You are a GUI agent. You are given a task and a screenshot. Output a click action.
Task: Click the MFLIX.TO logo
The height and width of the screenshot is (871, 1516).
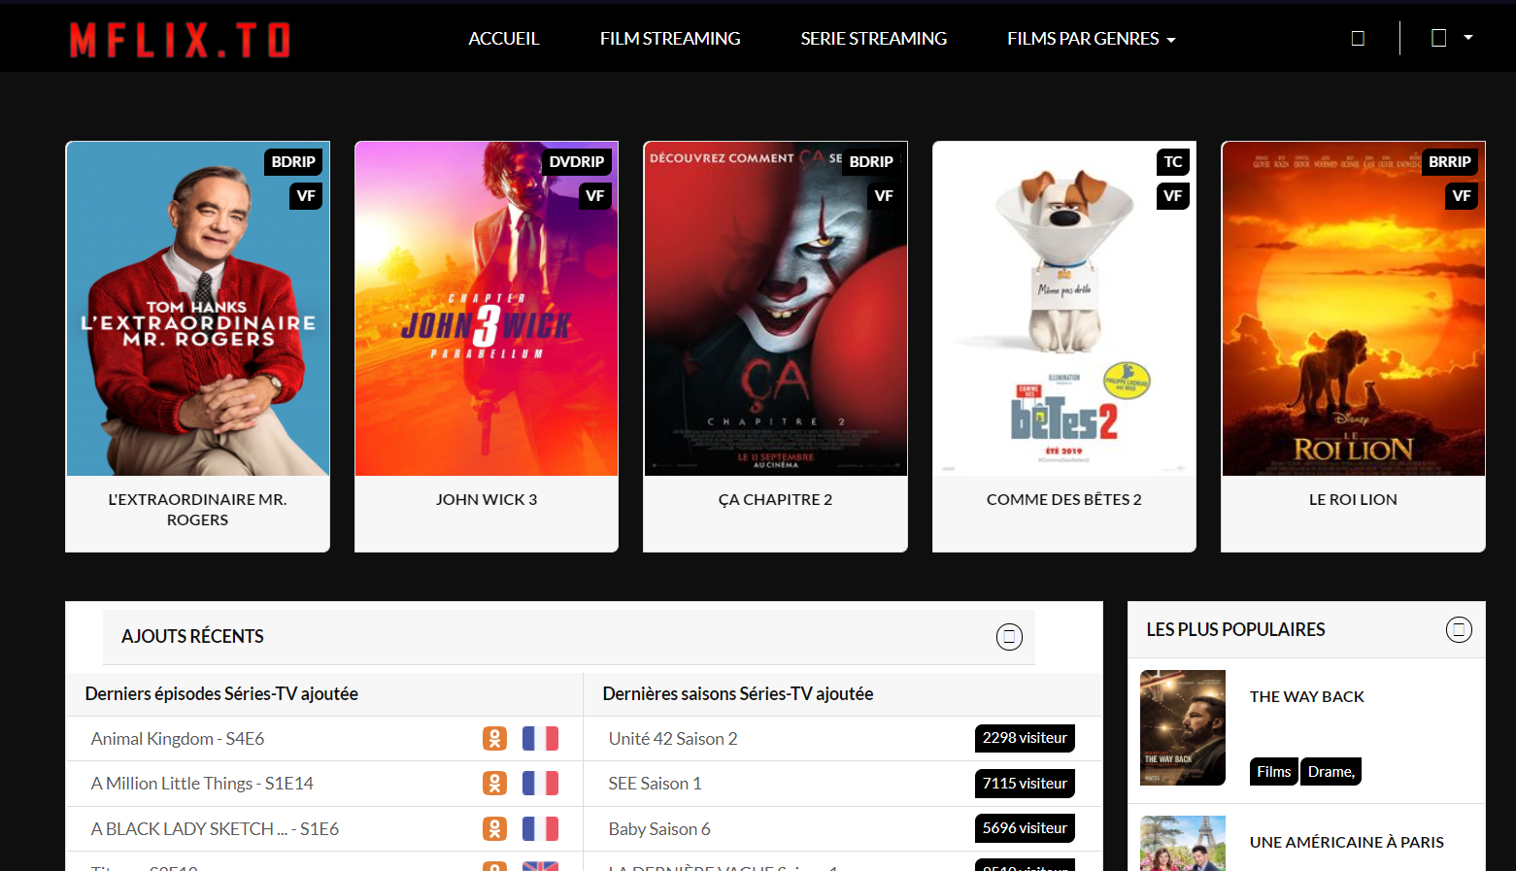tap(180, 40)
